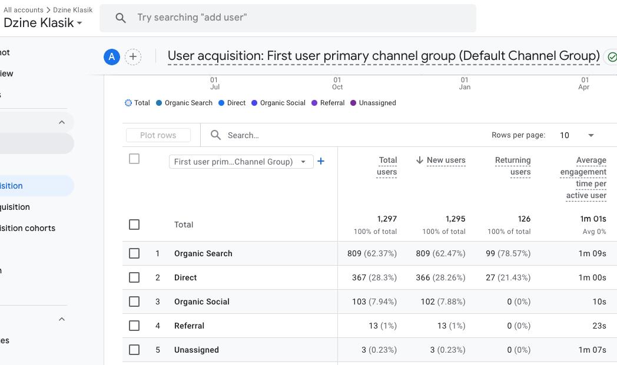The image size is (617, 365).
Task: Click the blue A segment avatar
Action: click(x=112, y=56)
